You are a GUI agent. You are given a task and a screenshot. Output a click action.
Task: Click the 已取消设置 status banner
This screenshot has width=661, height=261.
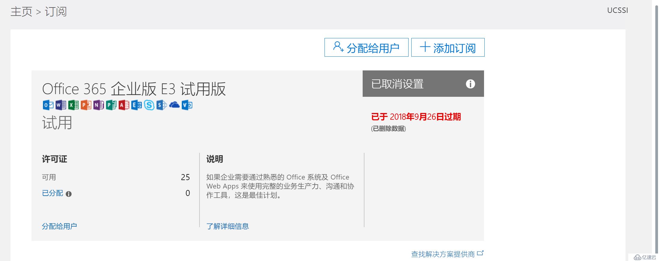[x=423, y=84]
